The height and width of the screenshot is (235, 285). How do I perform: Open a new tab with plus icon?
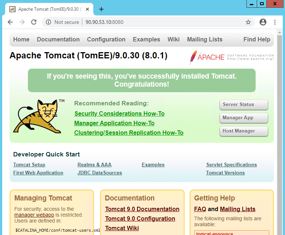point(101,9)
